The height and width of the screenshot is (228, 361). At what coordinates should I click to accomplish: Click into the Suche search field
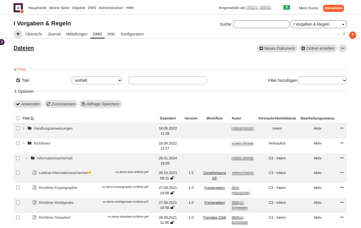point(261,24)
